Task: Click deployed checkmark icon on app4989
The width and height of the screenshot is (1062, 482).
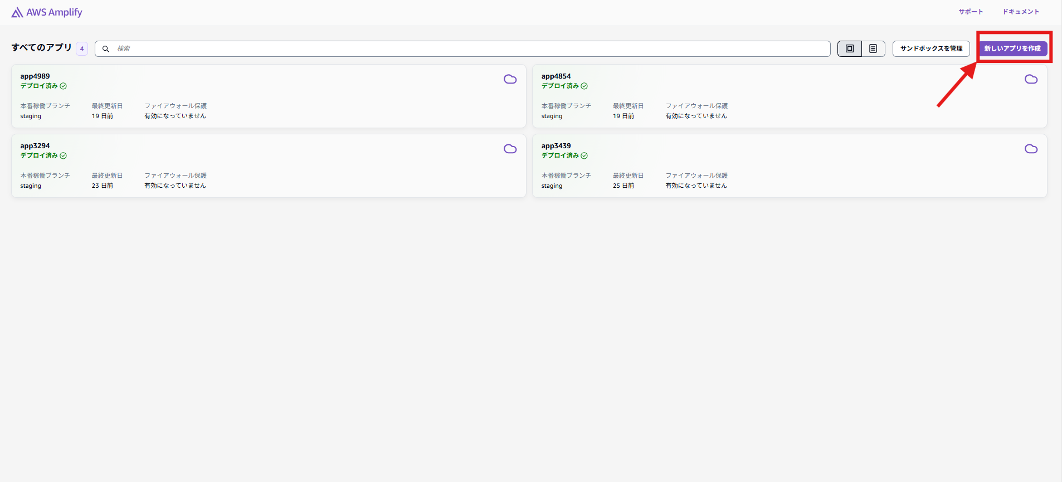Action: coord(64,86)
